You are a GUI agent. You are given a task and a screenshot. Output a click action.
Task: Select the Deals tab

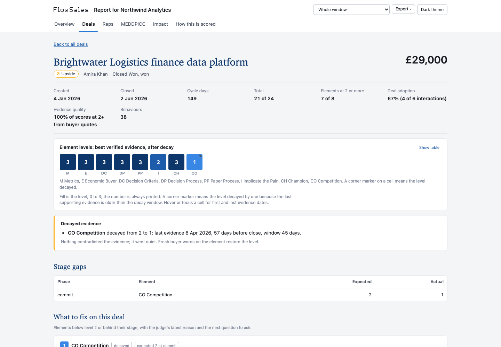pos(88,24)
